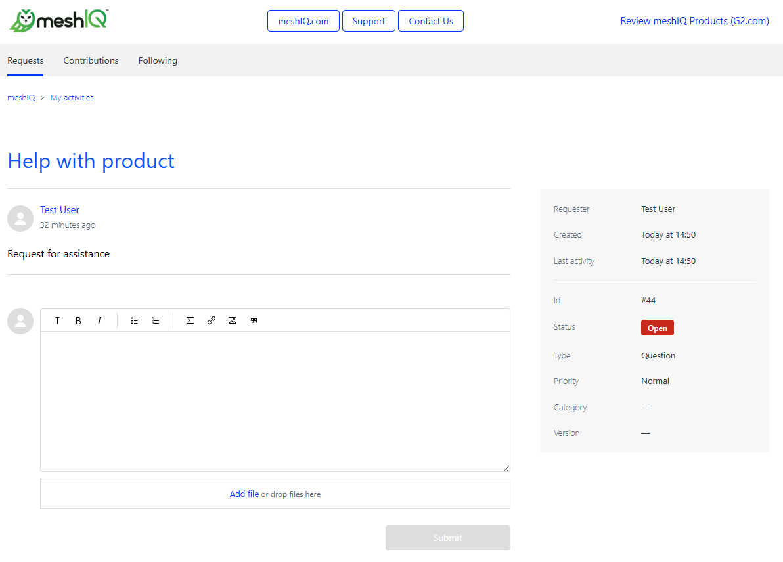Viewport: 783px width, 562px height.
Task: Select the Requests tab
Action: [25, 60]
